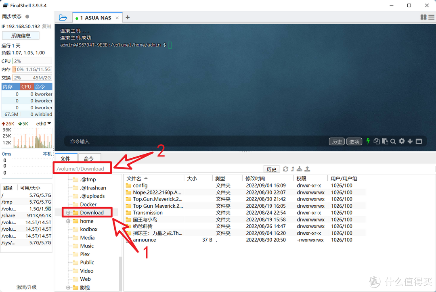This screenshot has width=436, height=292.
Task: Expand the 影视 folder in the tree
Action: [x=68, y=287]
